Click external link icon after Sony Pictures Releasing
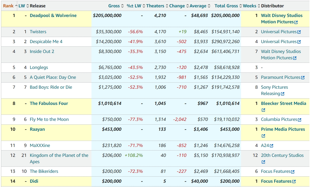This screenshot has width=311, height=187. point(283,94)
